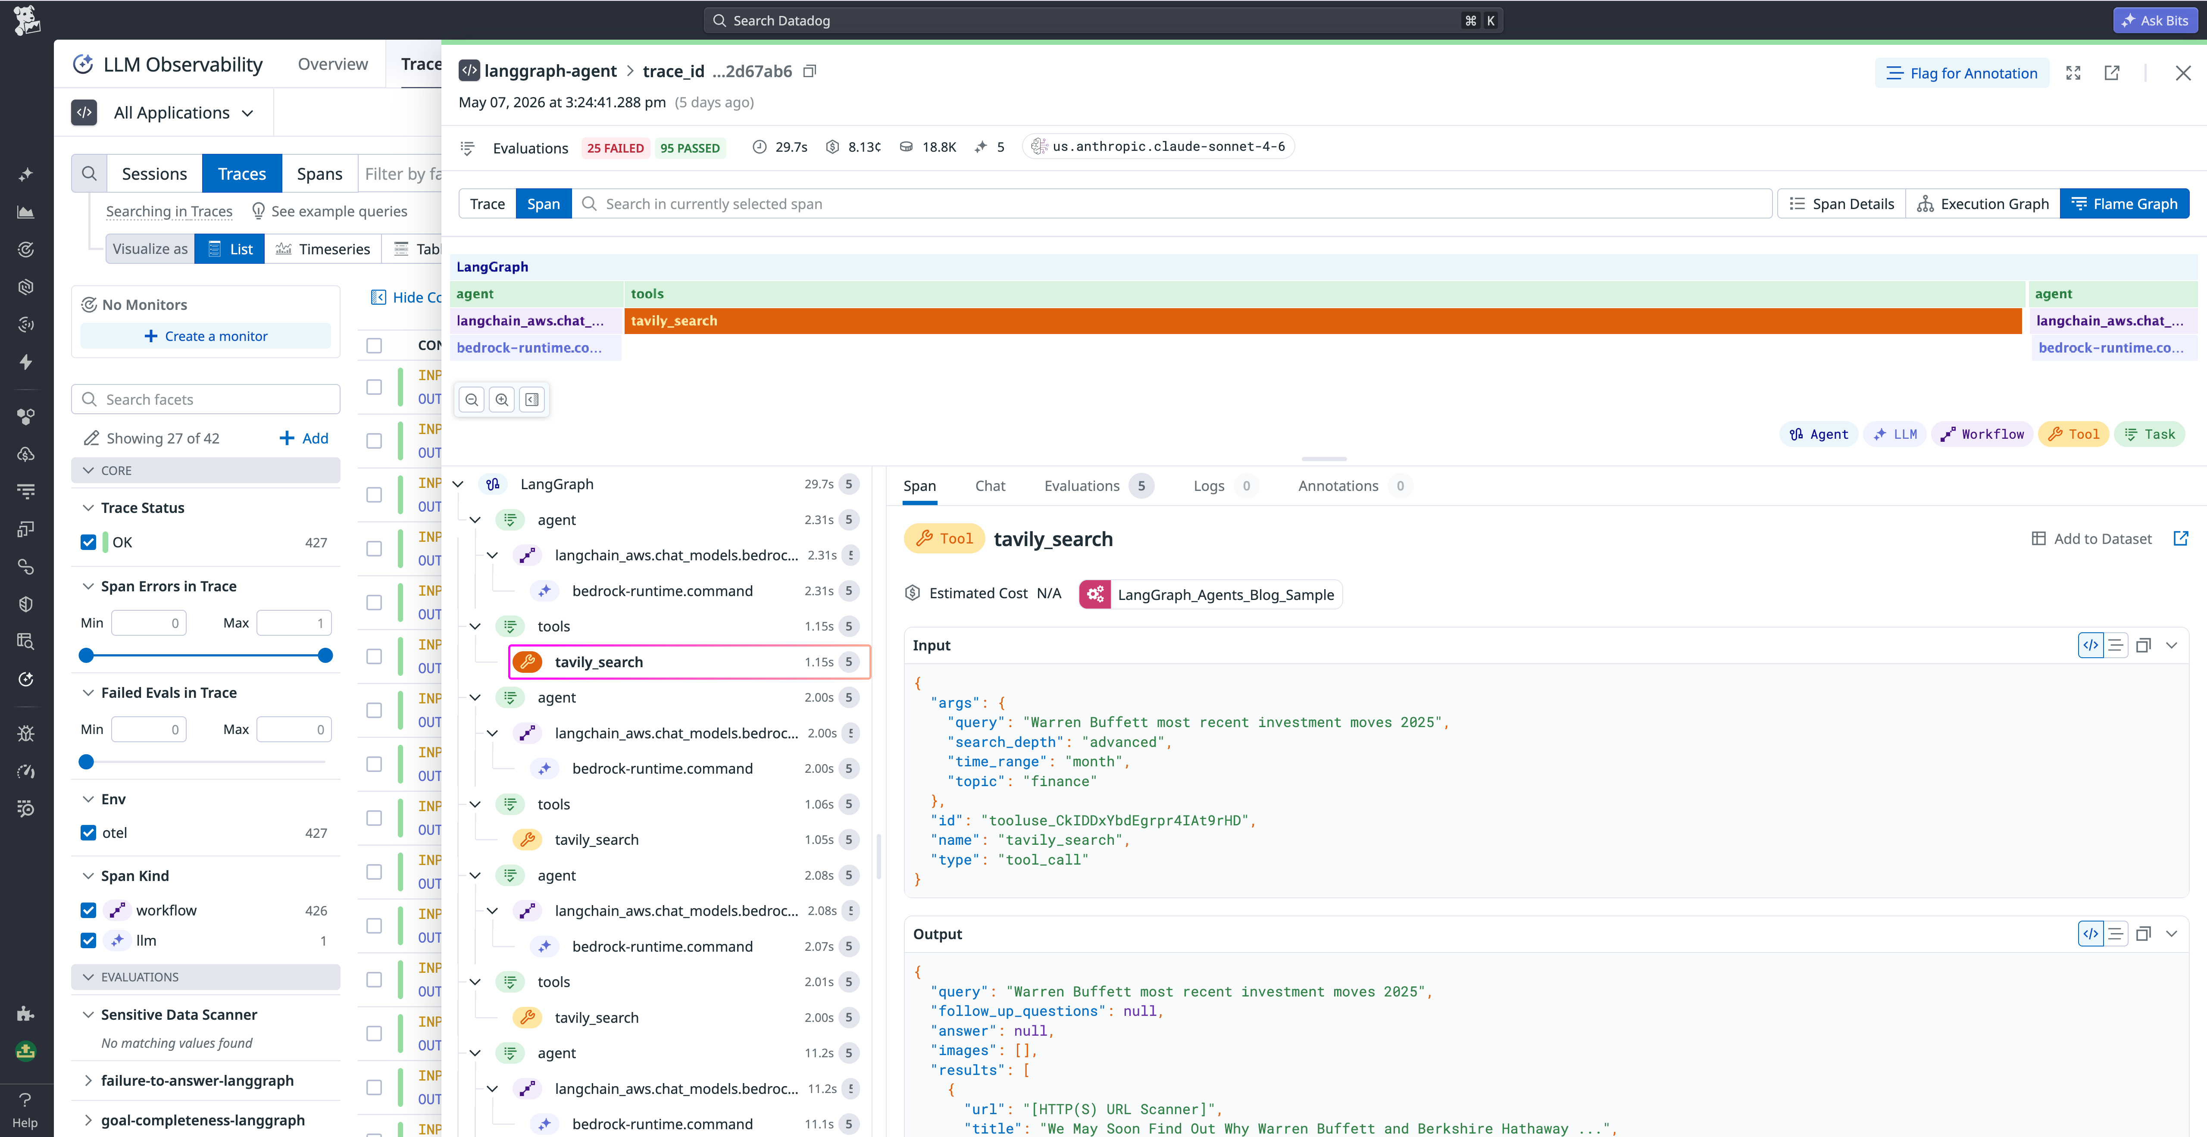Viewport: 2207px width, 1137px height.
Task: Open the Help icon in sidebar
Action: coord(25,1109)
